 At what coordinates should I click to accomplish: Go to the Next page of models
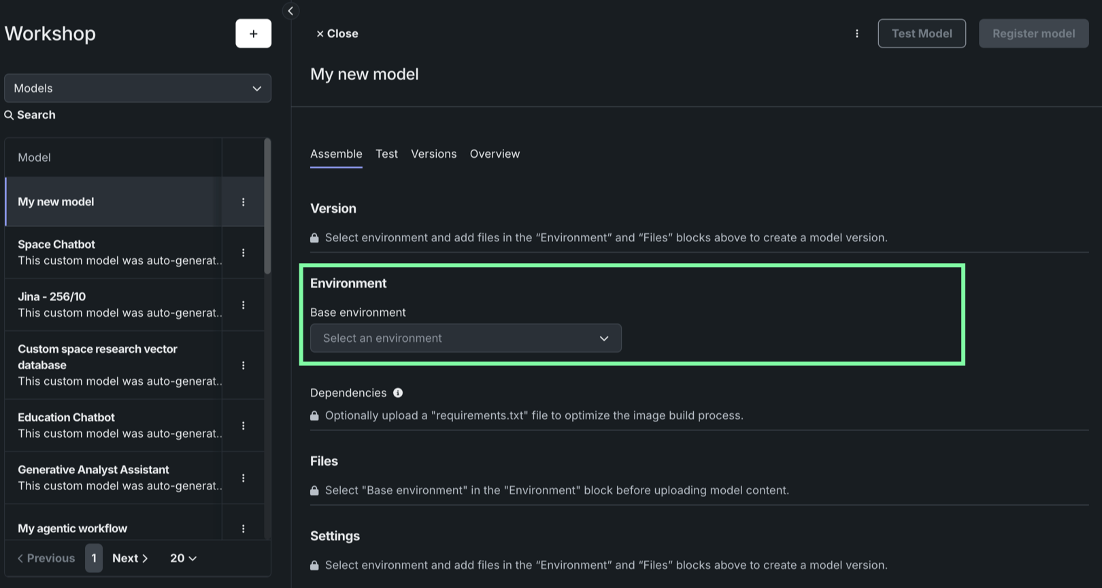(x=130, y=558)
